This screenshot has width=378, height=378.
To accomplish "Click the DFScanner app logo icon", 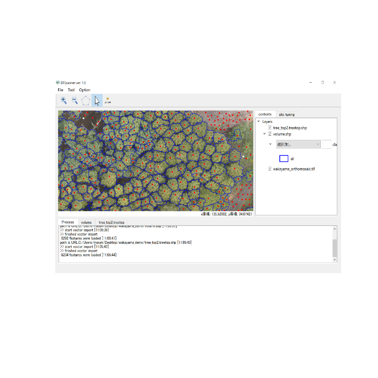I will click(x=58, y=83).
